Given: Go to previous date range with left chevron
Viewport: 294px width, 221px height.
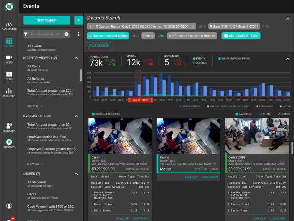Looking at the screenshot, I should 90,27.
